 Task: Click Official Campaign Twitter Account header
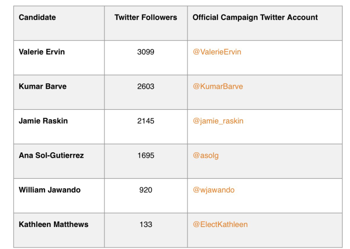click(x=255, y=18)
